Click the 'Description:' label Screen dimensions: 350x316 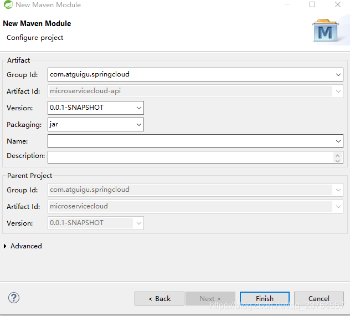point(25,156)
